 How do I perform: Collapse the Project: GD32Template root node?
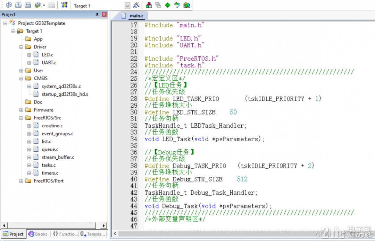tap(5, 24)
